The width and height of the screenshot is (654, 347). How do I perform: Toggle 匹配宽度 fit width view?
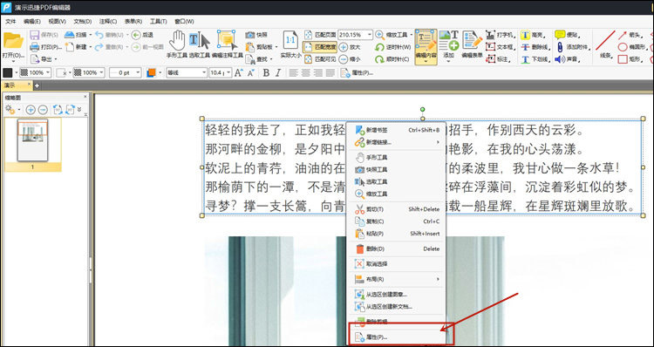320,47
